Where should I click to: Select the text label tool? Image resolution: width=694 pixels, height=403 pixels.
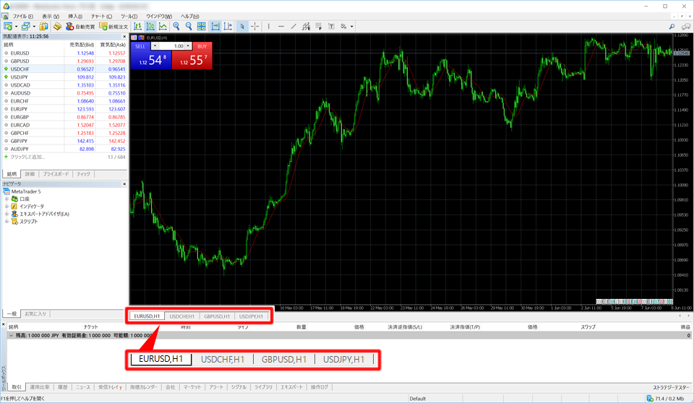331,27
